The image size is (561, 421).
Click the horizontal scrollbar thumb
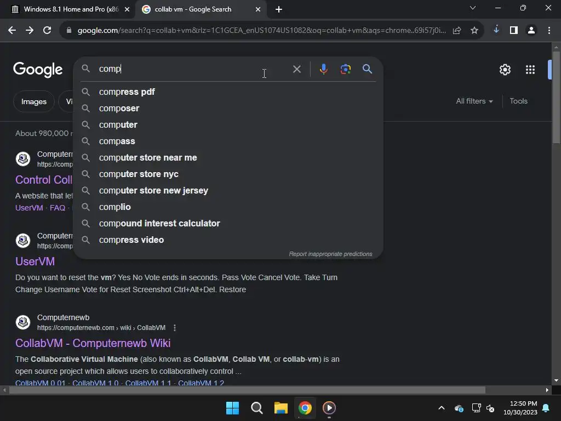247,390
